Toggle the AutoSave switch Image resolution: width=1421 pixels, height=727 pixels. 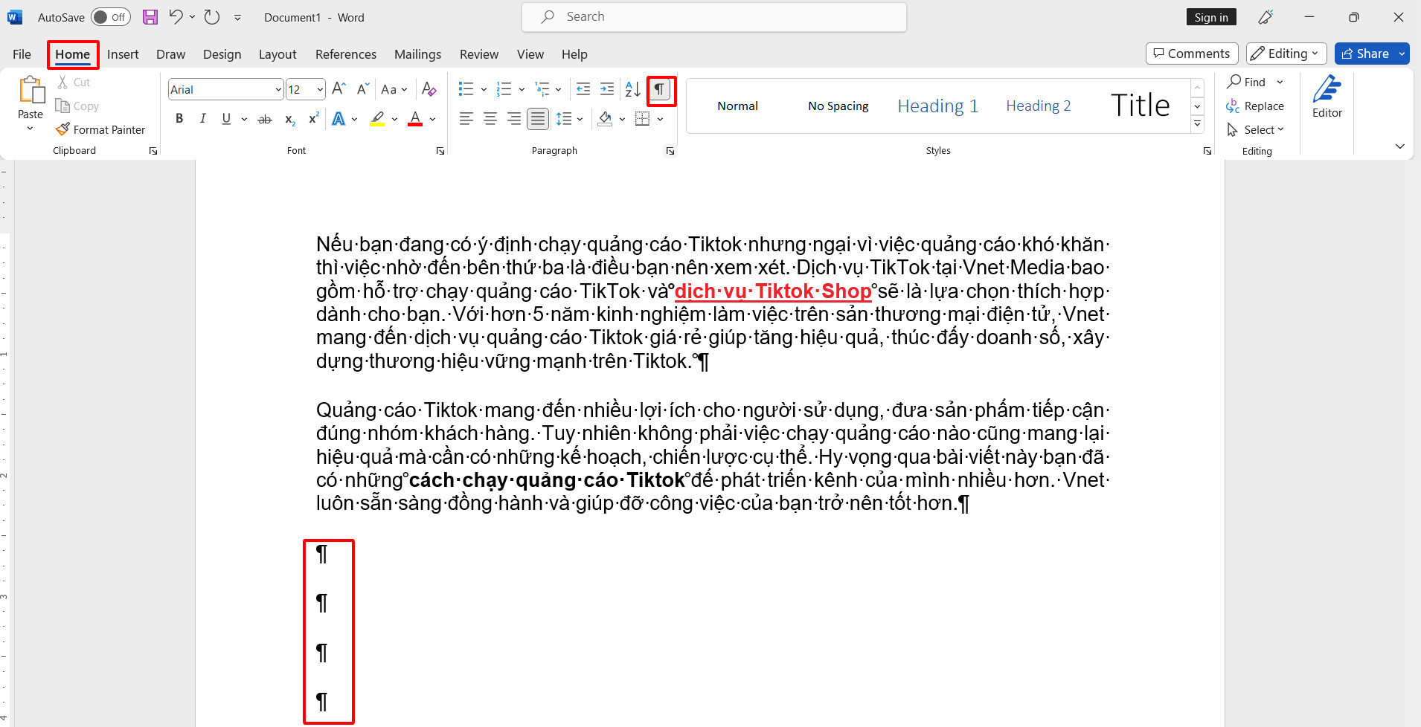(x=111, y=17)
